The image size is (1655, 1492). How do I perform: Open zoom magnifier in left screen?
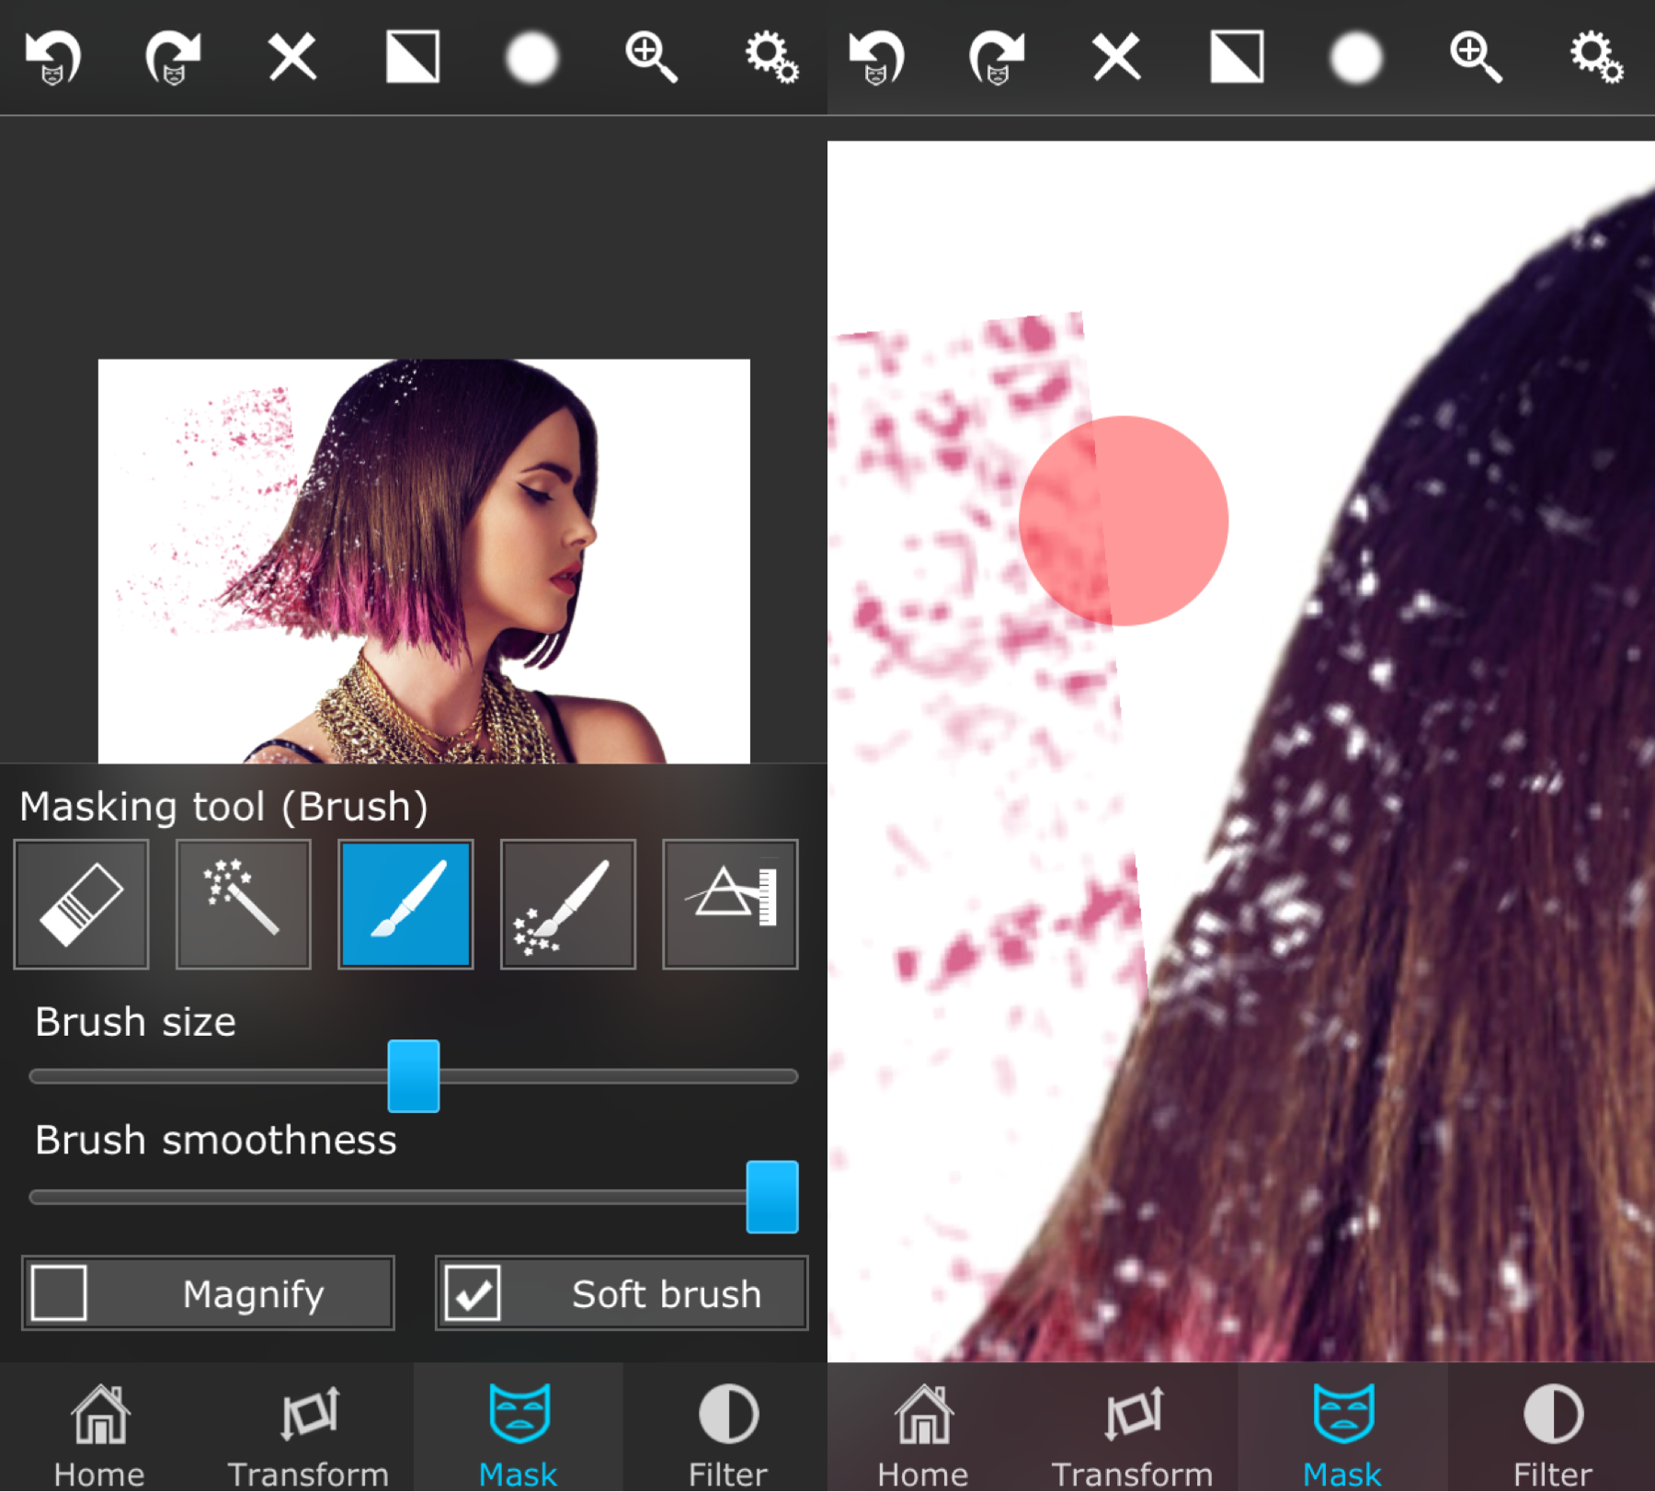(x=651, y=57)
